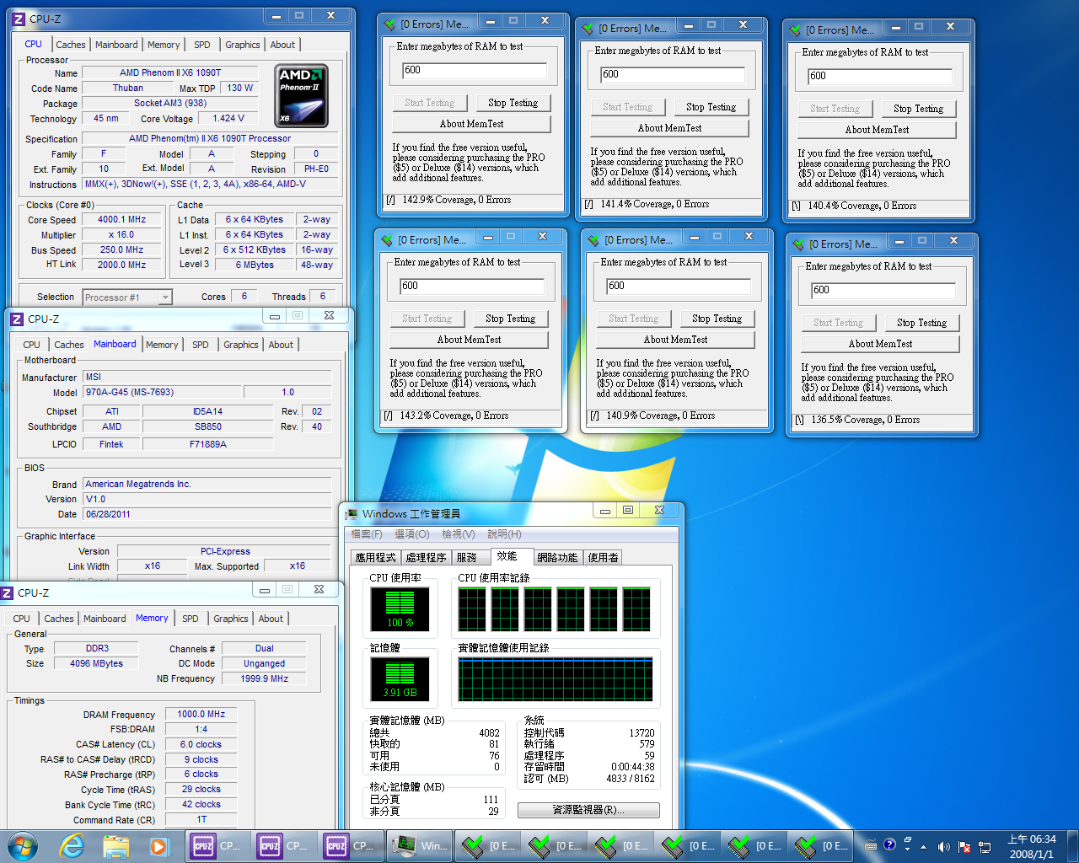Switch to the 處理程序 tab in Task Manager
This screenshot has height=863, width=1079.
tap(426, 557)
